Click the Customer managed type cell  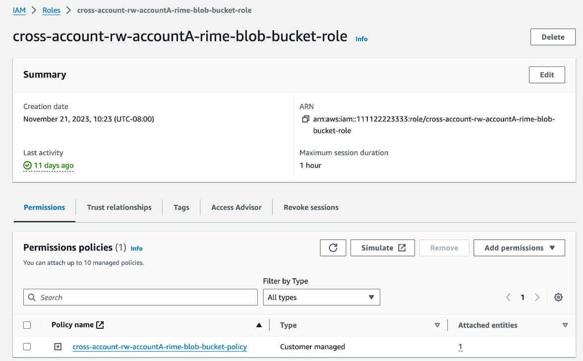click(312, 347)
